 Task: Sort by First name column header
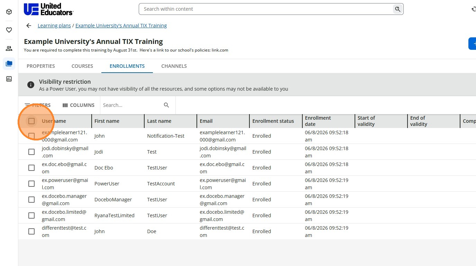[x=107, y=121]
